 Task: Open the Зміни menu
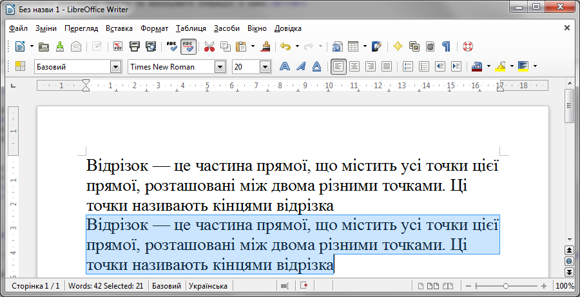[46, 28]
